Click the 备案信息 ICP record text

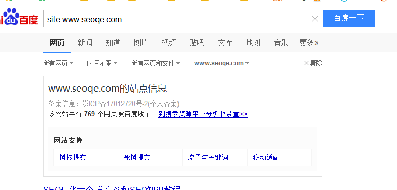click(x=114, y=104)
